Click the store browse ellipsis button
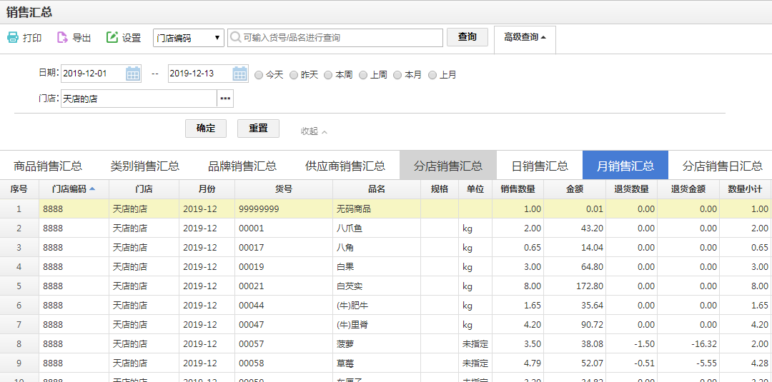 [225, 99]
